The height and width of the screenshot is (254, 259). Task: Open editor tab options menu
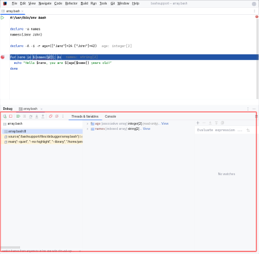pyautogui.click(x=254, y=11)
